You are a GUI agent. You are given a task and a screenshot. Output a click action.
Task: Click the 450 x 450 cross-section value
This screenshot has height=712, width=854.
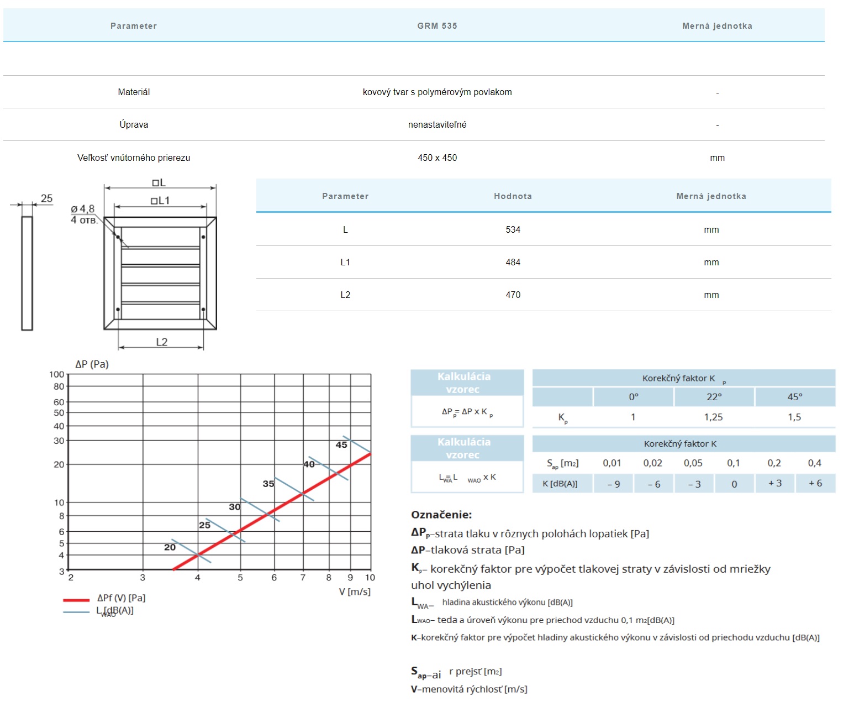tap(437, 158)
